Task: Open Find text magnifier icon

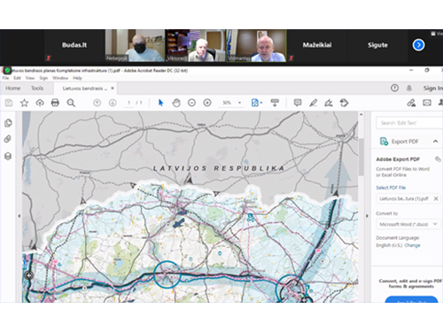Action: coord(71,103)
